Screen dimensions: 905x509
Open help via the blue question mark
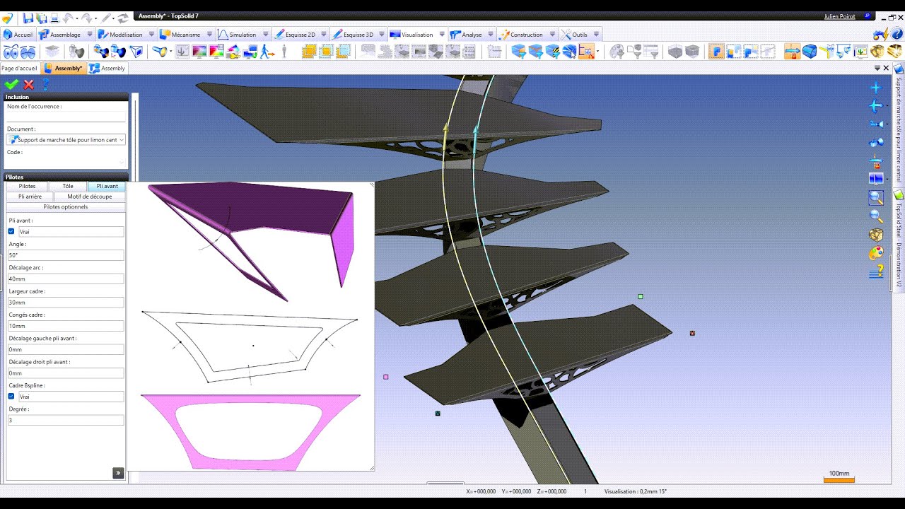(46, 85)
